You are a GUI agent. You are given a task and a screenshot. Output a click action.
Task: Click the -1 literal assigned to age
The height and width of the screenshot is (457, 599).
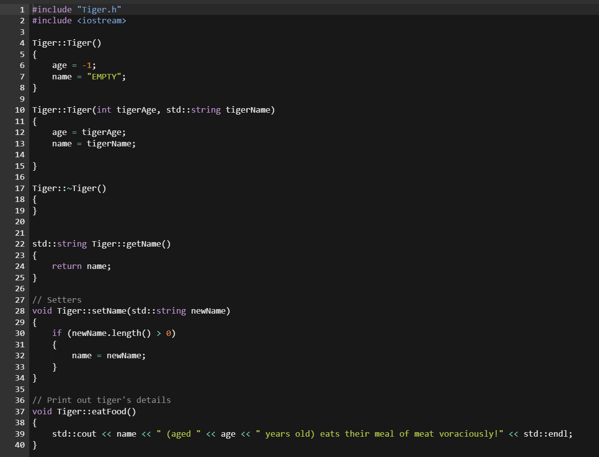87,65
